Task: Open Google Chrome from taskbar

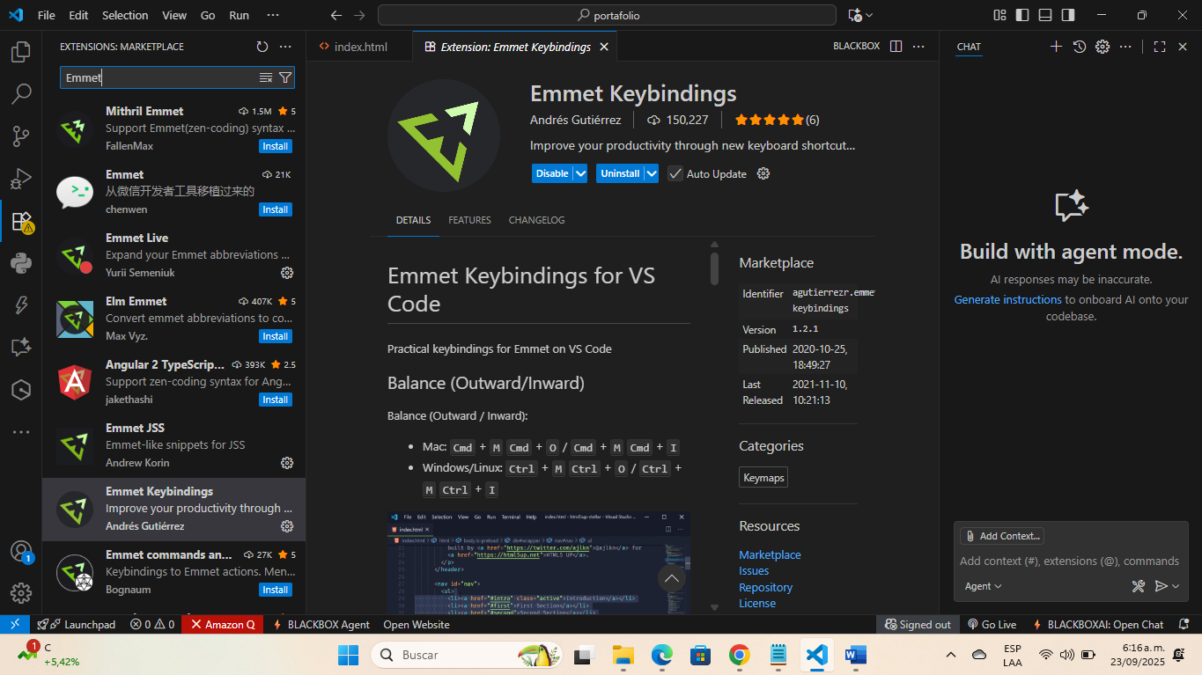Action: tap(740, 655)
